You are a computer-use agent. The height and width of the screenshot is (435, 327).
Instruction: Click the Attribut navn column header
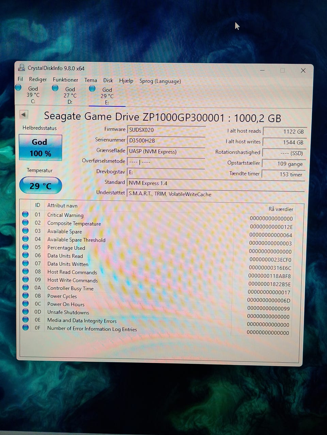(x=62, y=205)
